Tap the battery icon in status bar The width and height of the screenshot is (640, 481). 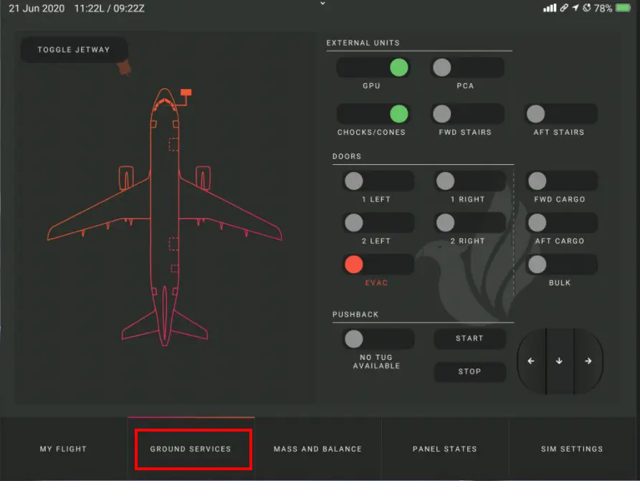click(624, 8)
